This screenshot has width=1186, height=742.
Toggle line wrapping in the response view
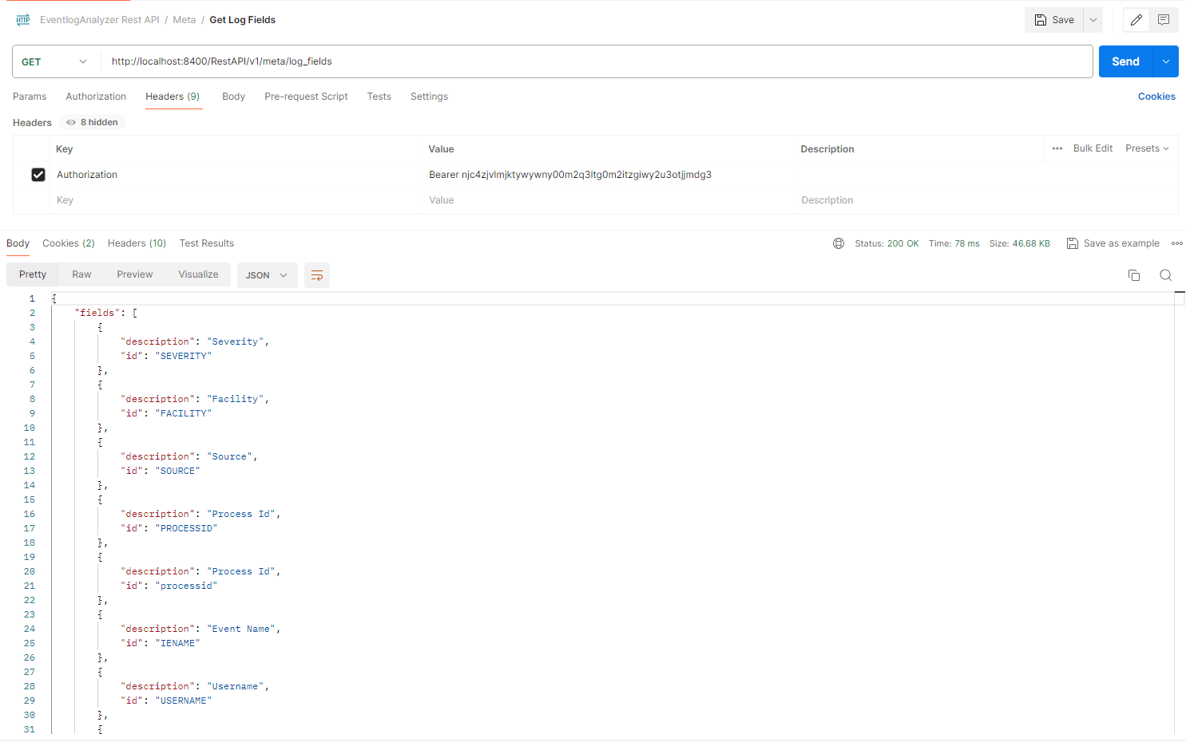pyautogui.click(x=316, y=274)
